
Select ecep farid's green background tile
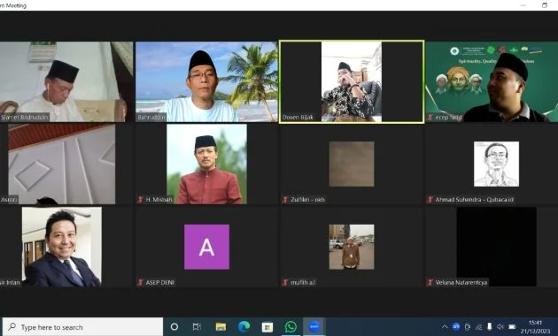coord(492,81)
